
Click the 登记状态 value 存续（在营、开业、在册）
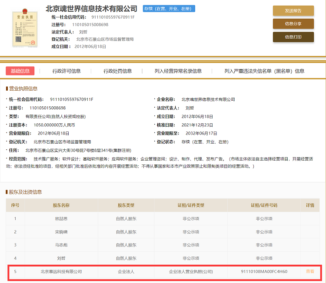pos(205,142)
